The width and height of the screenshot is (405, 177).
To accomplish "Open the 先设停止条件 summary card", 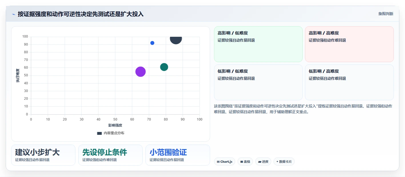I will click(x=110, y=155).
